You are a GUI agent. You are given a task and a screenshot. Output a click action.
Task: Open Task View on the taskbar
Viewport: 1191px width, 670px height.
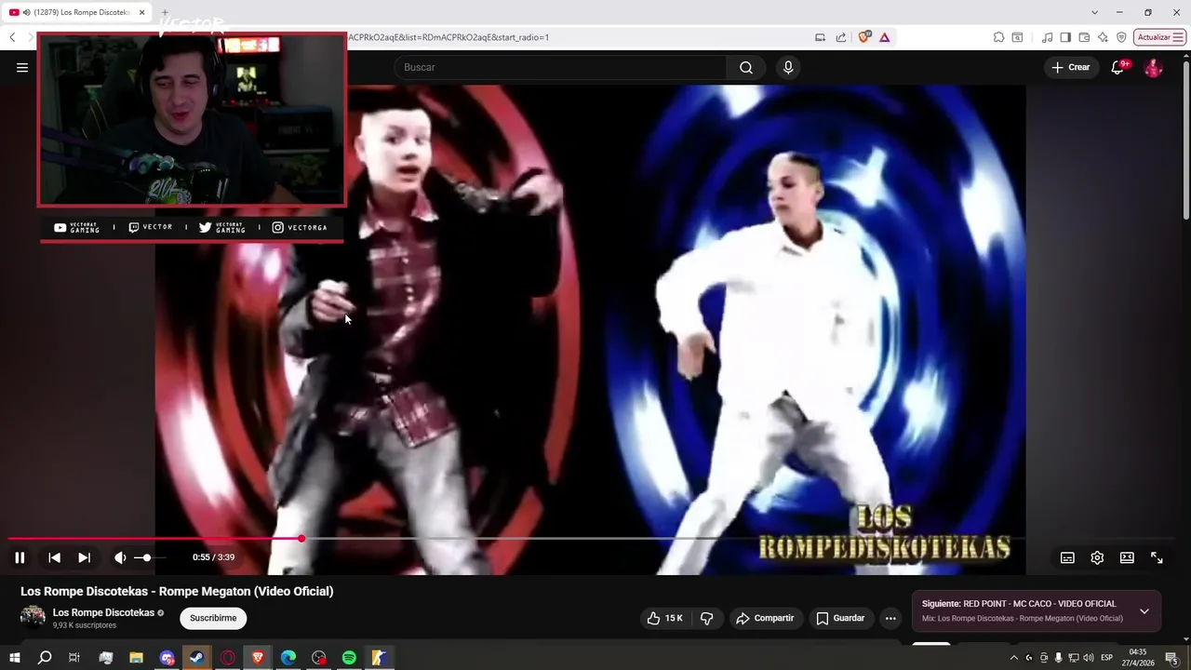point(74,658)
